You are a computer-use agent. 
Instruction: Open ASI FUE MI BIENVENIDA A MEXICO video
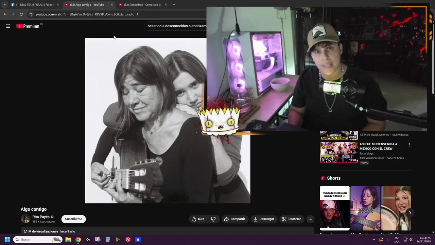378,146
